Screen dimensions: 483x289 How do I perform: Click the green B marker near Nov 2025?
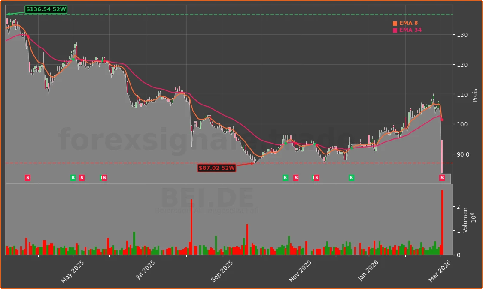point(285,177)
